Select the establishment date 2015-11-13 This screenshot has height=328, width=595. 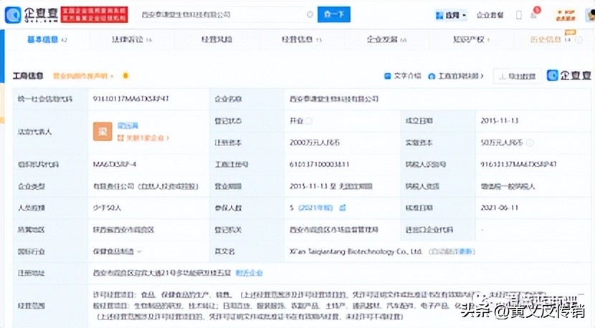coord(500,121)
